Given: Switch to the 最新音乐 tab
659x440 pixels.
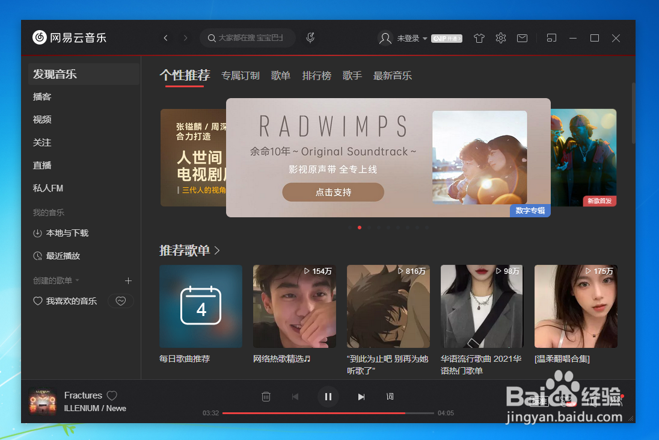Looking at the screenshot, I should (x=393, y=76).
